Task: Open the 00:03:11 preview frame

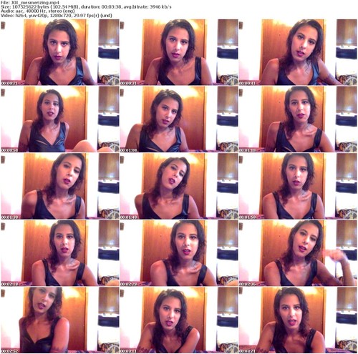Action: 179,320
